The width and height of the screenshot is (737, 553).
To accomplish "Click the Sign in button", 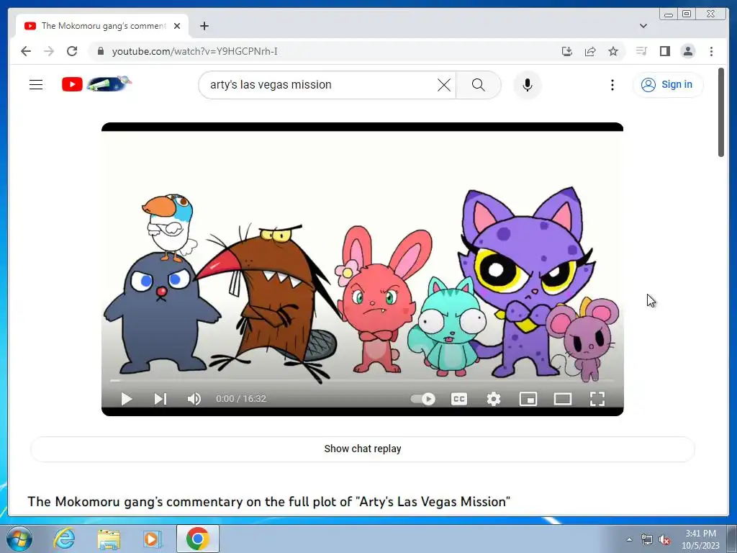I will coord(667,85).
